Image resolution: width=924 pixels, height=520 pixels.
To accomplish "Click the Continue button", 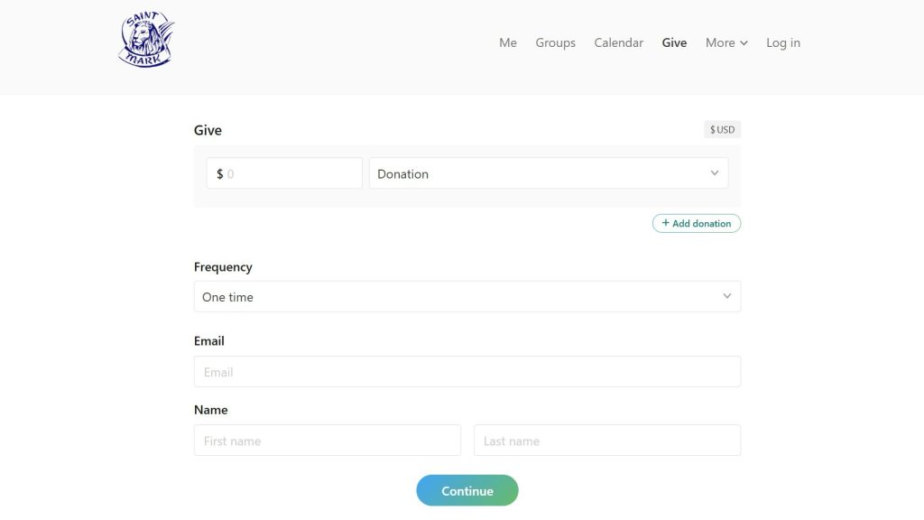I will click(x=467, y=490).
